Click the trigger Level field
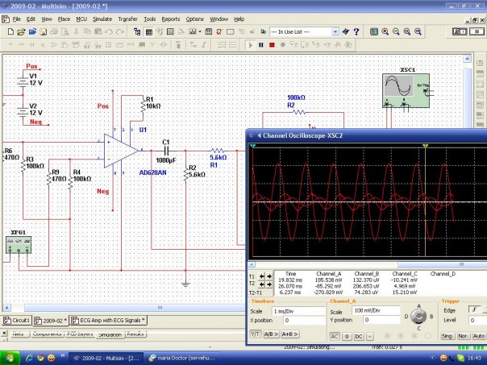 click(477, 321)
